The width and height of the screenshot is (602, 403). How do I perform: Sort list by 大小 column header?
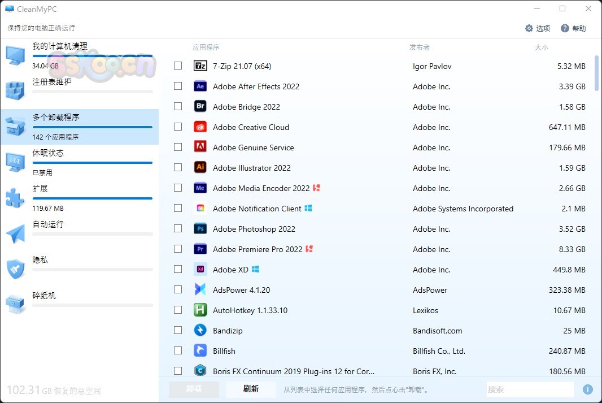click(542, 47)
